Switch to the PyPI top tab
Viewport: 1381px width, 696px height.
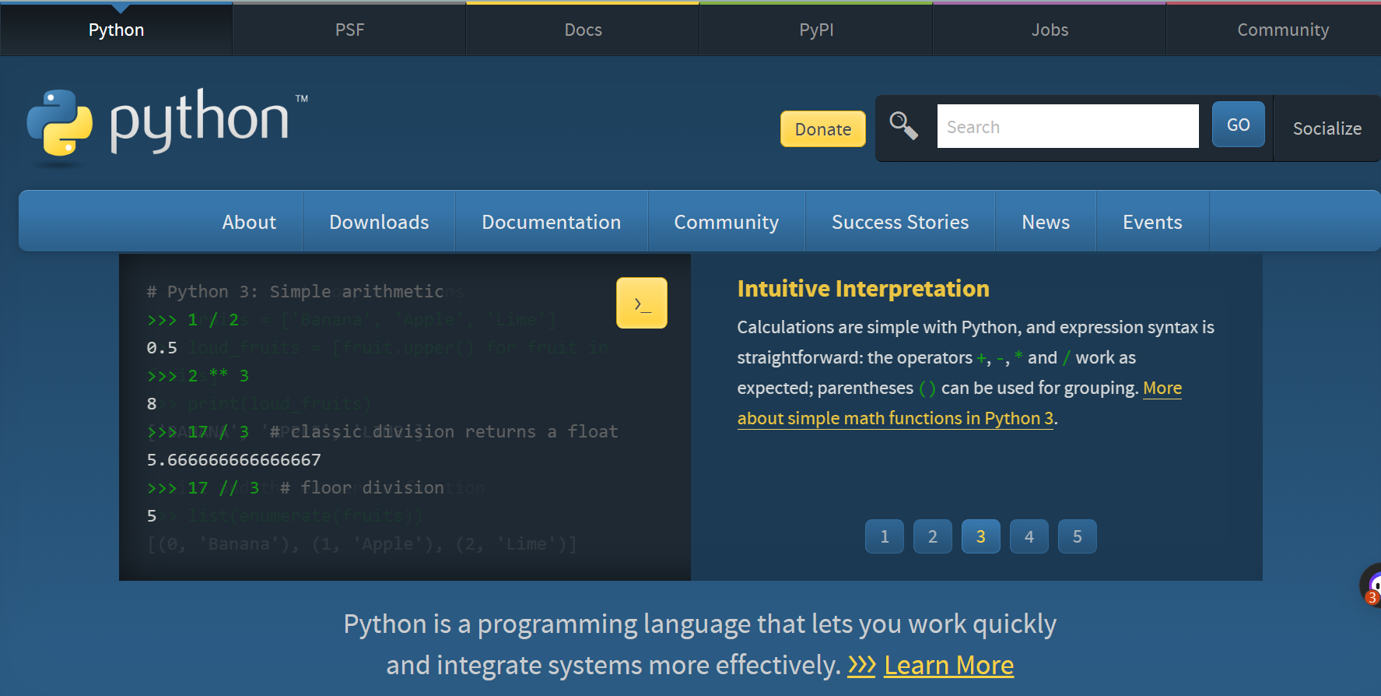816,30
